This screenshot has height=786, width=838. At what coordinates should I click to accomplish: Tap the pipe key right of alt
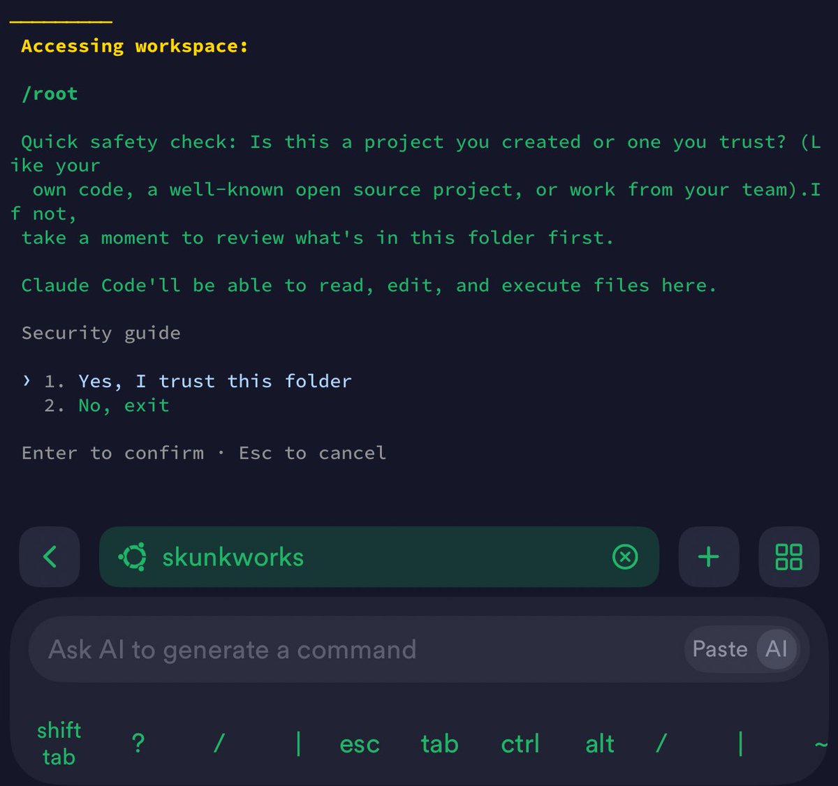pyautogui.click(x=741, y=743)
